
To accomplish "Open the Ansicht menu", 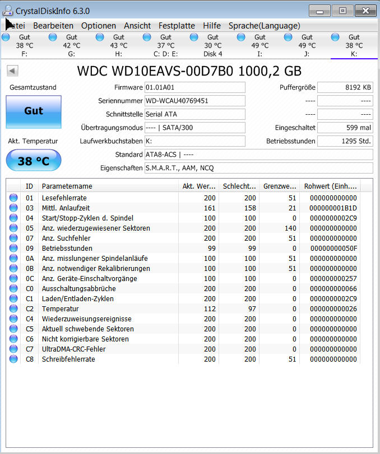I will coord(137,26).
